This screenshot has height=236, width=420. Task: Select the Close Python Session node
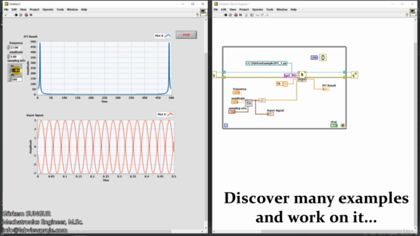point(354,75)
